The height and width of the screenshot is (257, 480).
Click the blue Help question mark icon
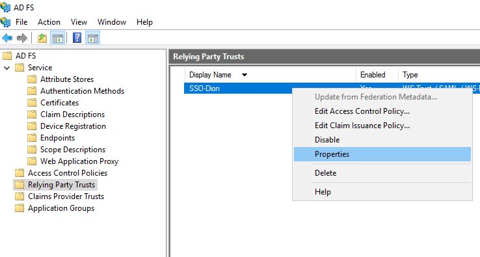click(77, 38)
